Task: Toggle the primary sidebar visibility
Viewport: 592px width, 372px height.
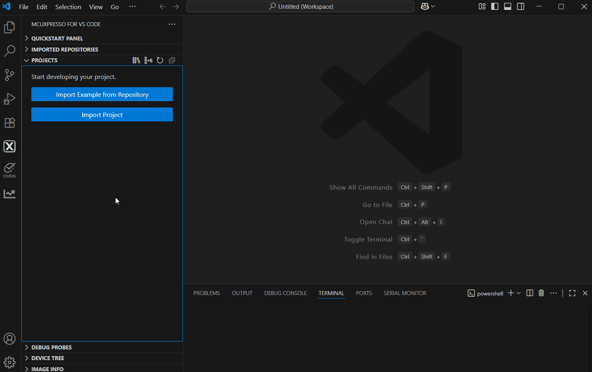Action: point(495,6)
